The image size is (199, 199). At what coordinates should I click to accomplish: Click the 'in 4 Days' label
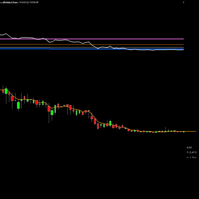(191, 157)
